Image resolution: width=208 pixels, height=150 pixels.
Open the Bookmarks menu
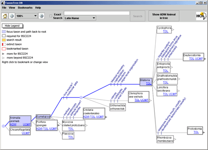point(25,8)
